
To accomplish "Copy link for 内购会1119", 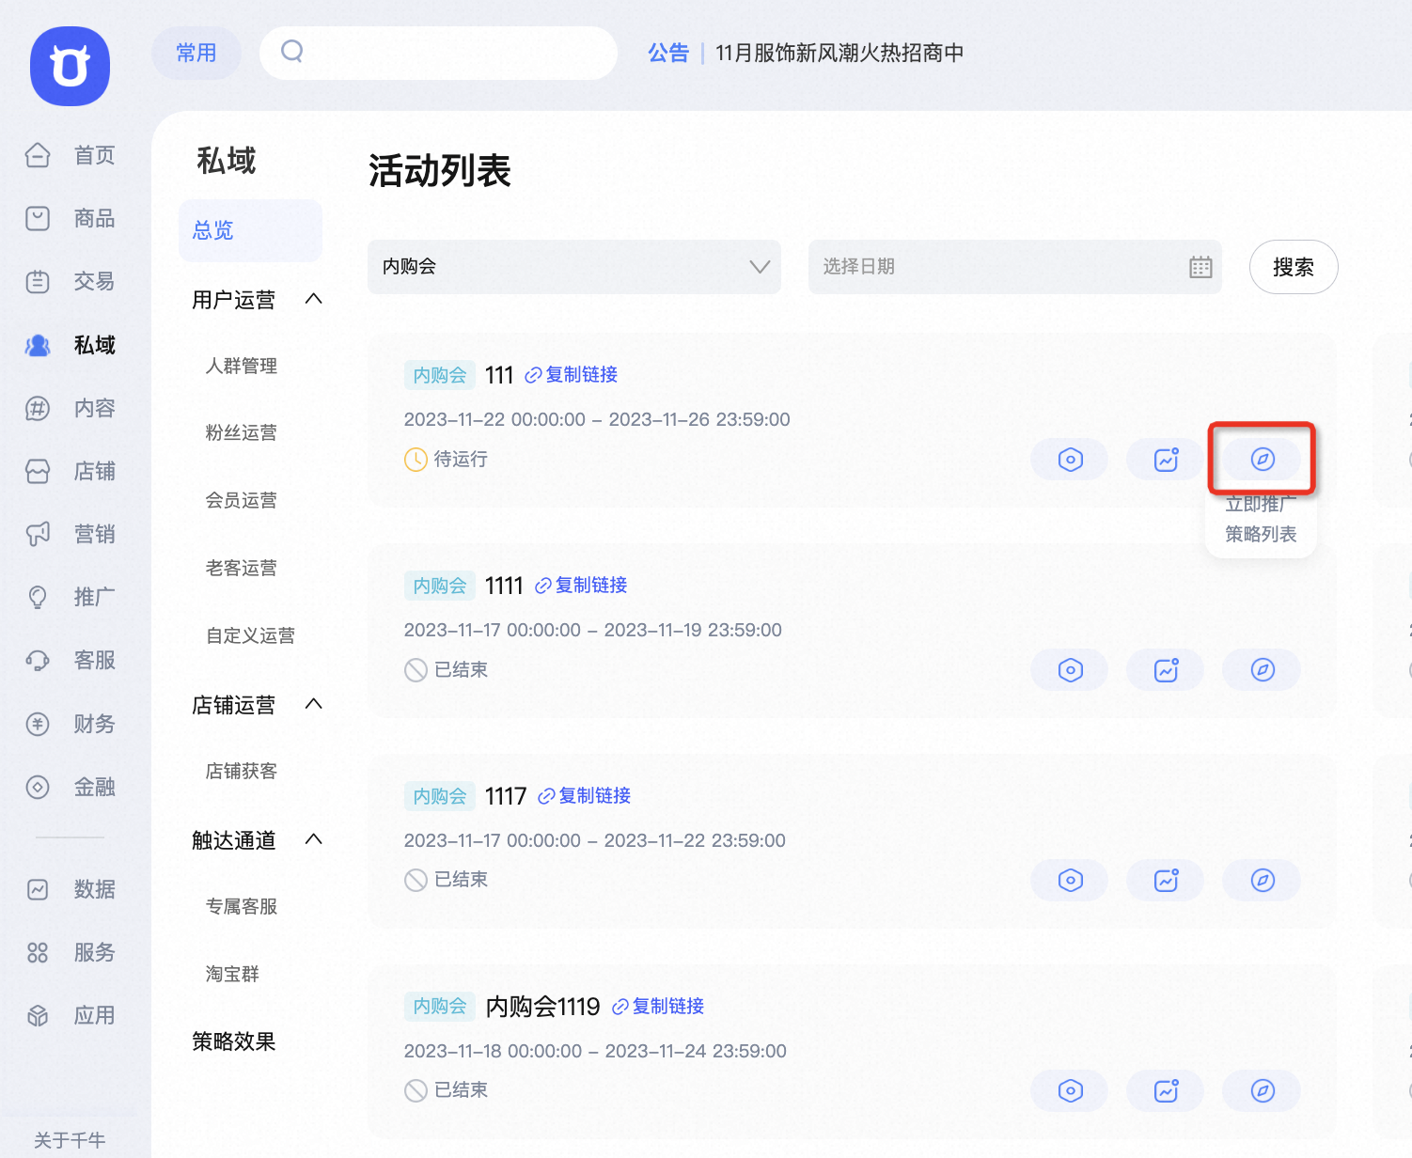I will [x=658, y=1007].
